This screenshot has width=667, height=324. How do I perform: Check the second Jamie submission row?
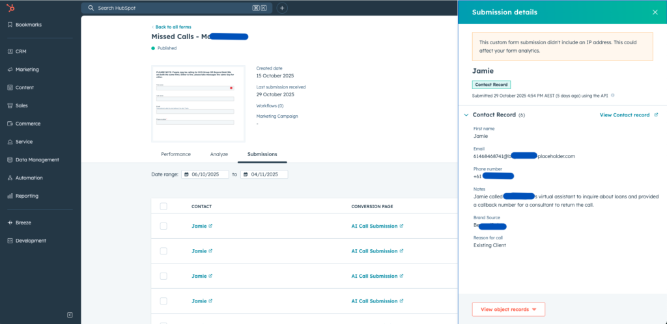coord(163,251)
